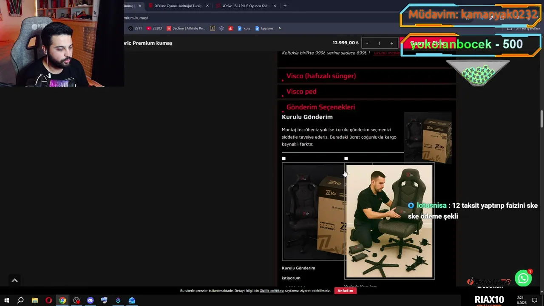Decrease product quantity with minus button
This screenshot has height=306, width=544.
[367, 43]
